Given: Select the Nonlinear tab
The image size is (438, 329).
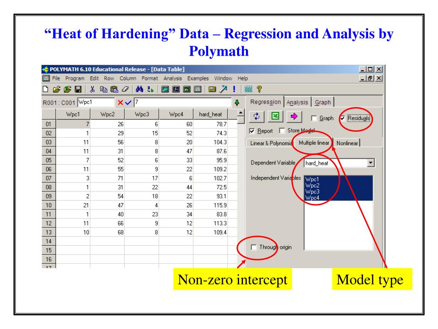Looking at the screenshot, I should point(347,143).
